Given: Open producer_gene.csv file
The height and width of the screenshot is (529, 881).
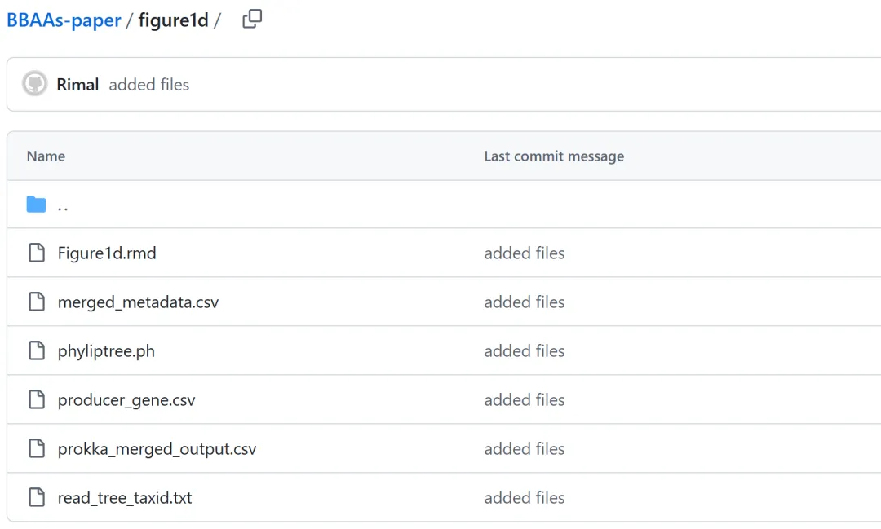Looking at the screenshot, I should (x=126, y=400).
